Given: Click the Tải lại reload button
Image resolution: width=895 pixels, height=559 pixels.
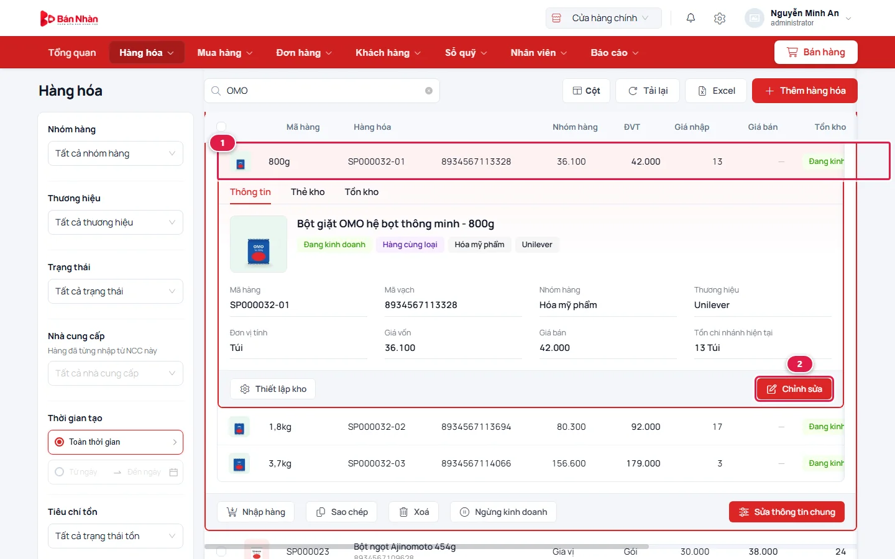Looking at the screenshot, I should (648, 91).
